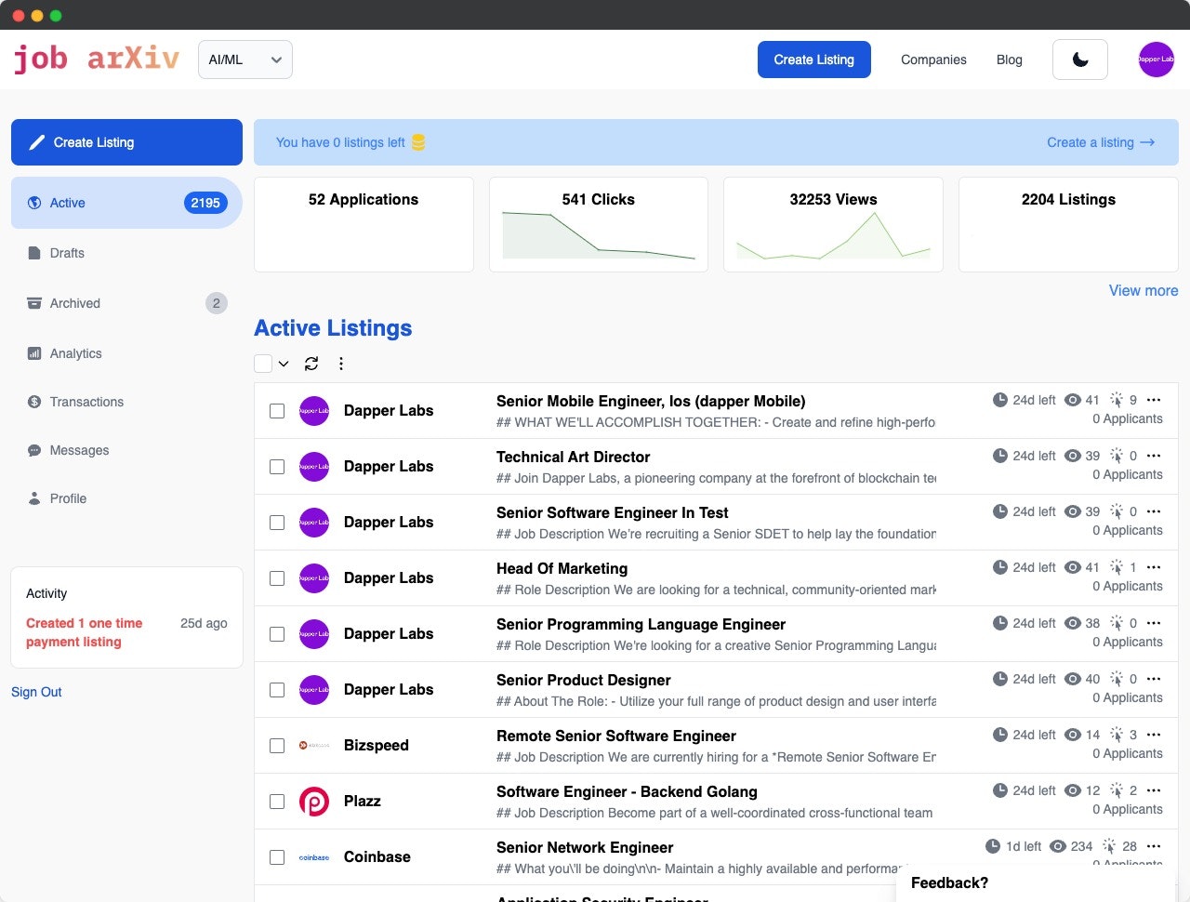Open the Analytics section
Viewport: 1190px width, 902px height.
75,353
